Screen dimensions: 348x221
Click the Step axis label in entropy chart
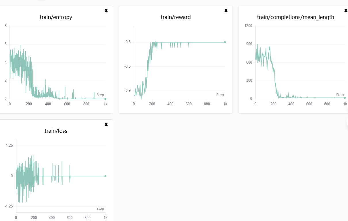click(x=100, y=95)
